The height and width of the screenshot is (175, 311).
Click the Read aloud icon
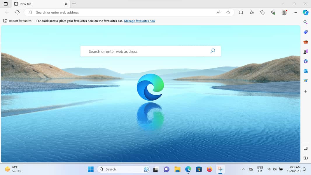point(219,13)
